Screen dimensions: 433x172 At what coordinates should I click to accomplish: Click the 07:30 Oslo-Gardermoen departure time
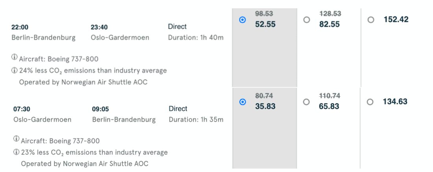[21, 109]
